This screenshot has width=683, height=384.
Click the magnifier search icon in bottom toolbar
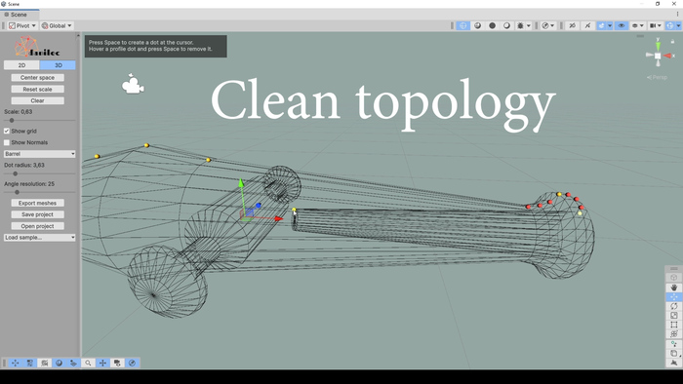(x=88, y=363)
